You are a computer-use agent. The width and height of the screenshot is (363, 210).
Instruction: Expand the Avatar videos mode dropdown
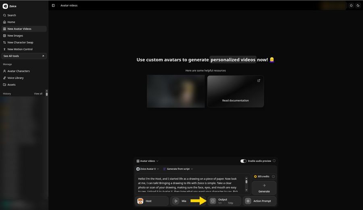[148, 161]
